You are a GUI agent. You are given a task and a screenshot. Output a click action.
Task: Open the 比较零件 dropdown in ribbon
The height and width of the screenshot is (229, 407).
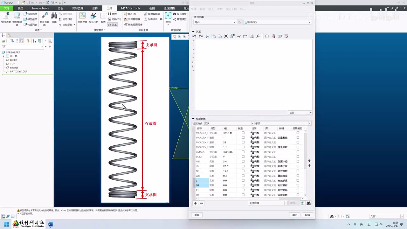pyautogui.click(x=67, y=24)
